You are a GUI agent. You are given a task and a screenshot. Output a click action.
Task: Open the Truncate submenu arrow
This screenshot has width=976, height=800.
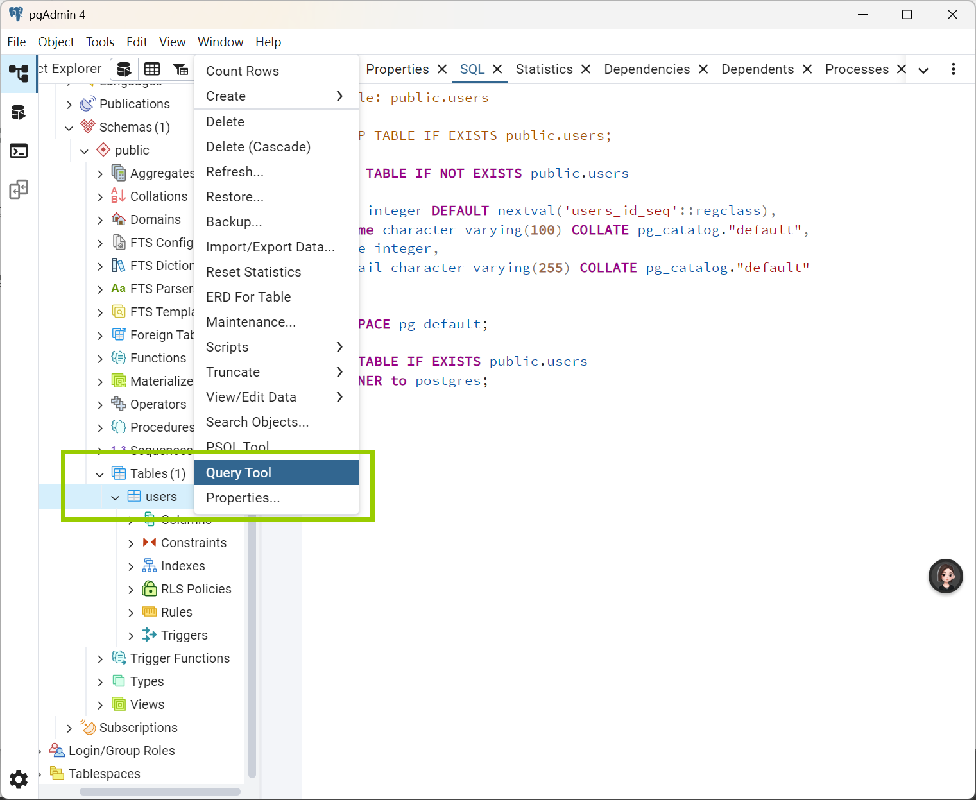click(339, 372)
